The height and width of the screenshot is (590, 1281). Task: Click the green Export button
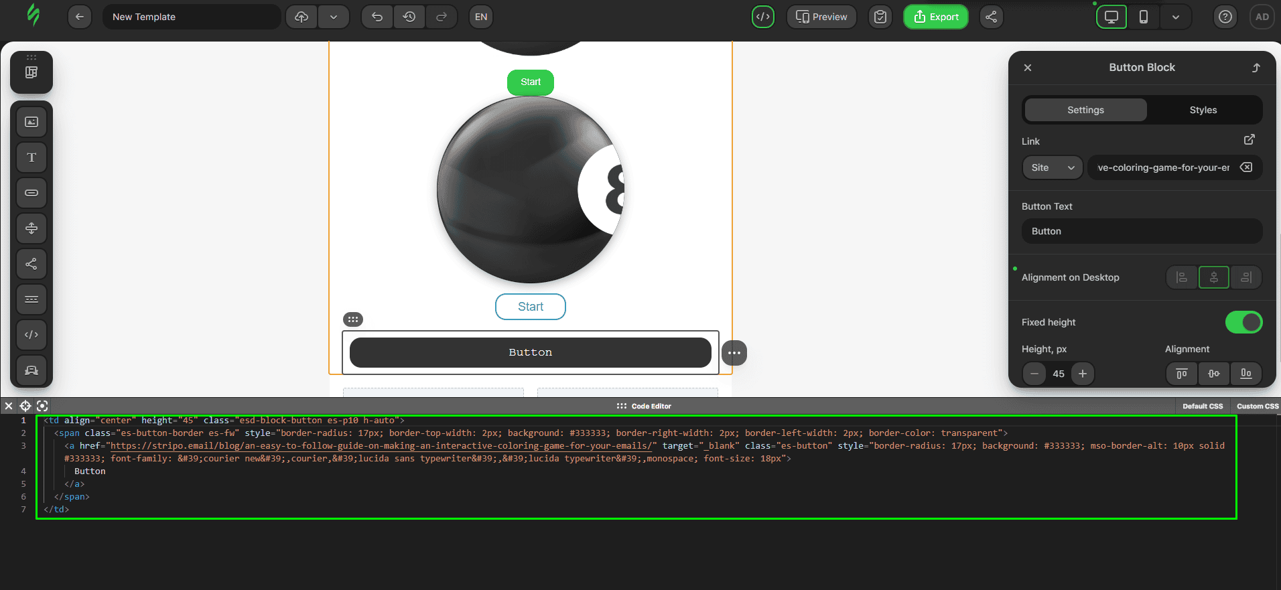[935, 17]
